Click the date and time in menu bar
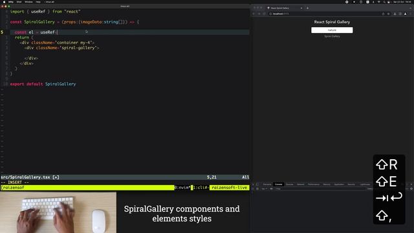 [x=402, y=2]
